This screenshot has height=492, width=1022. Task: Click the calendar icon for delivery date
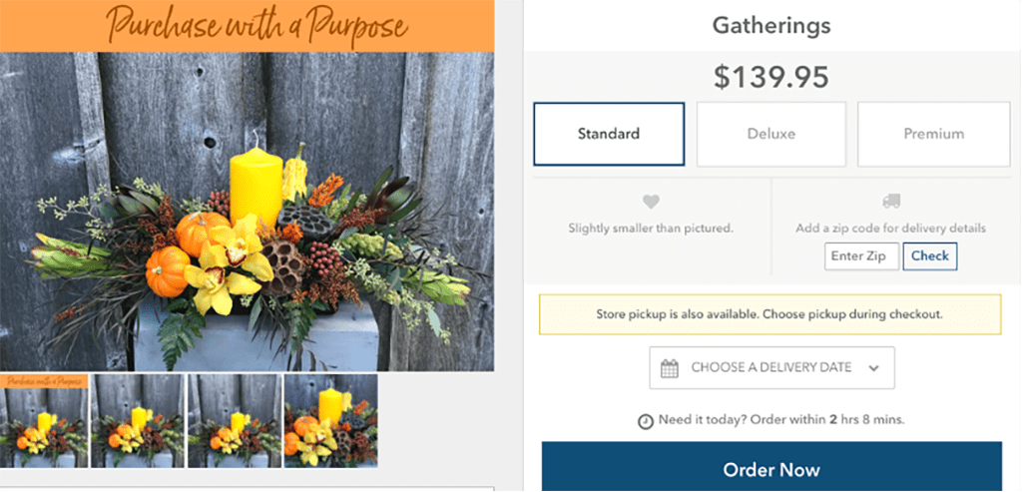tap(670, 367)
